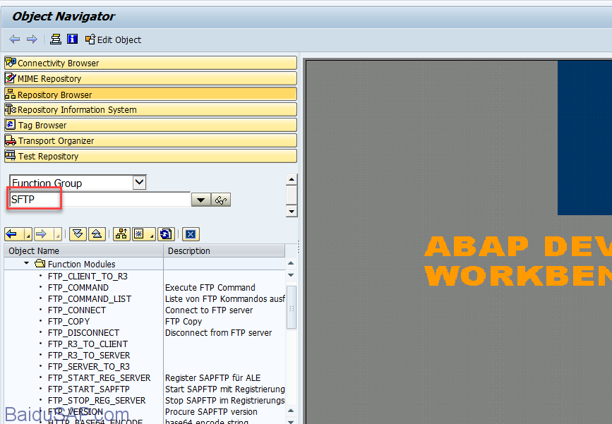Screen dimensions: 612x424
Task: Go back in navigation tree history
Action: (x=12, y=234)
